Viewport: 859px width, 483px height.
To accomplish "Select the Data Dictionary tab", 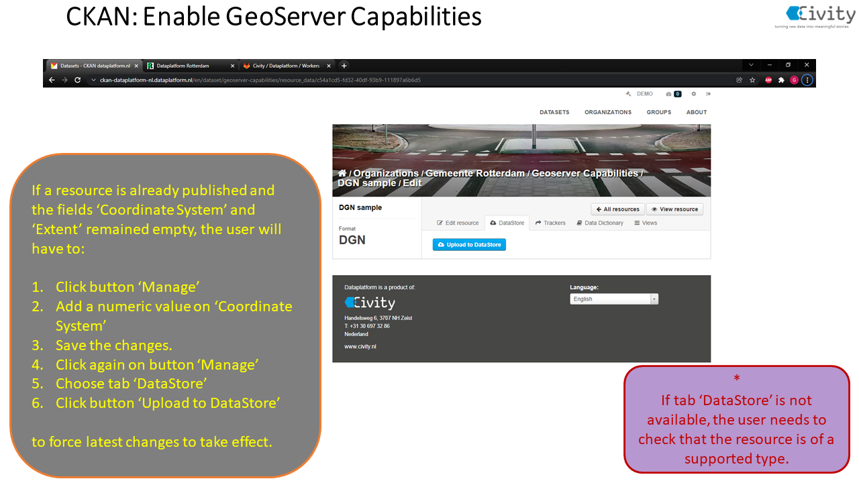I will 600,223.
